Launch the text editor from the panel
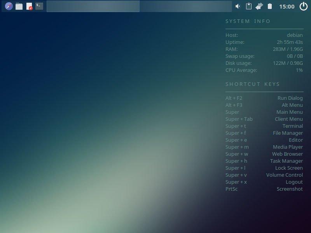Image resolution: width=311 pixels, height=233 pixels. (29, 6)
